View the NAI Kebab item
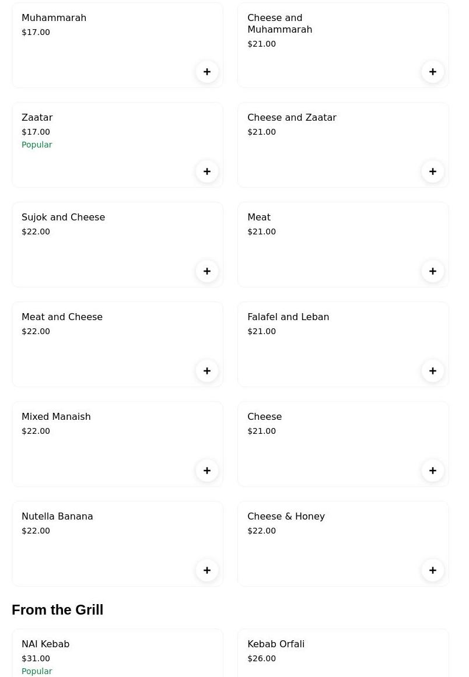The width and height of the screenshot is (469, 677). [45, 644]
